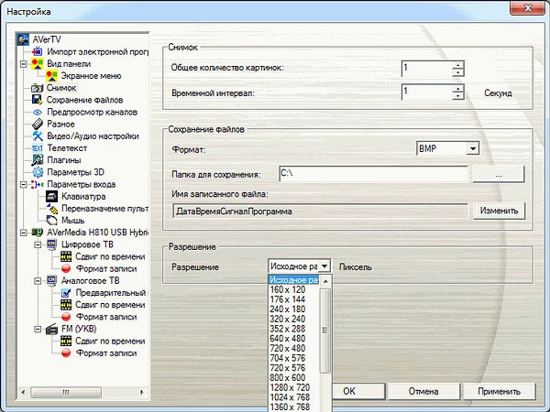The image size is (550, 412).
Task: Click film icon of Сдвиг по времени under Цифровое ТВ
Action: point(66,256)
